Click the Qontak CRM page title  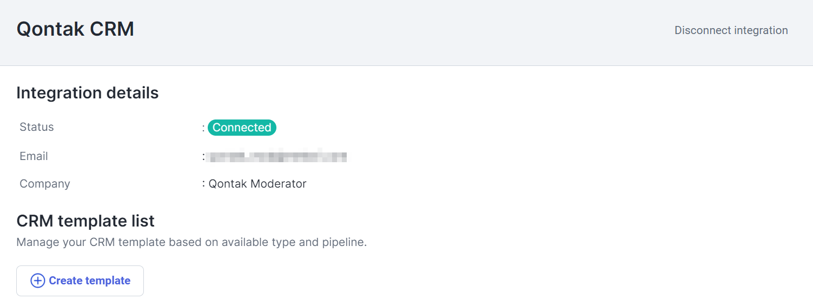(x=75, y=29)
